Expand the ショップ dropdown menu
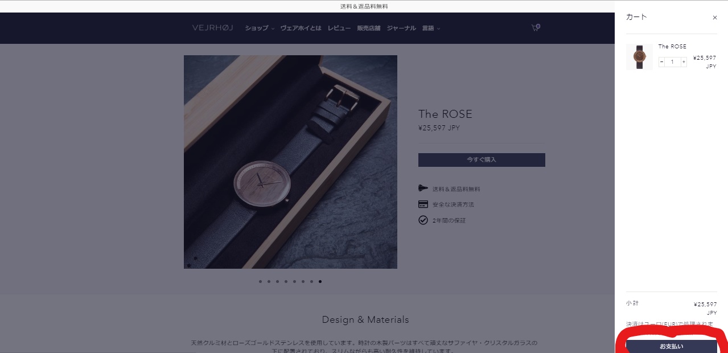Screen dimensions: 728x353 (260, 28)
